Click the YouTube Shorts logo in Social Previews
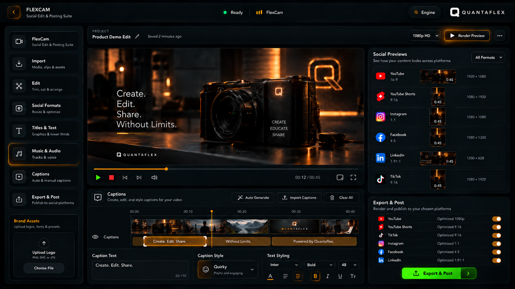515x289 pixels. (380, 97)
